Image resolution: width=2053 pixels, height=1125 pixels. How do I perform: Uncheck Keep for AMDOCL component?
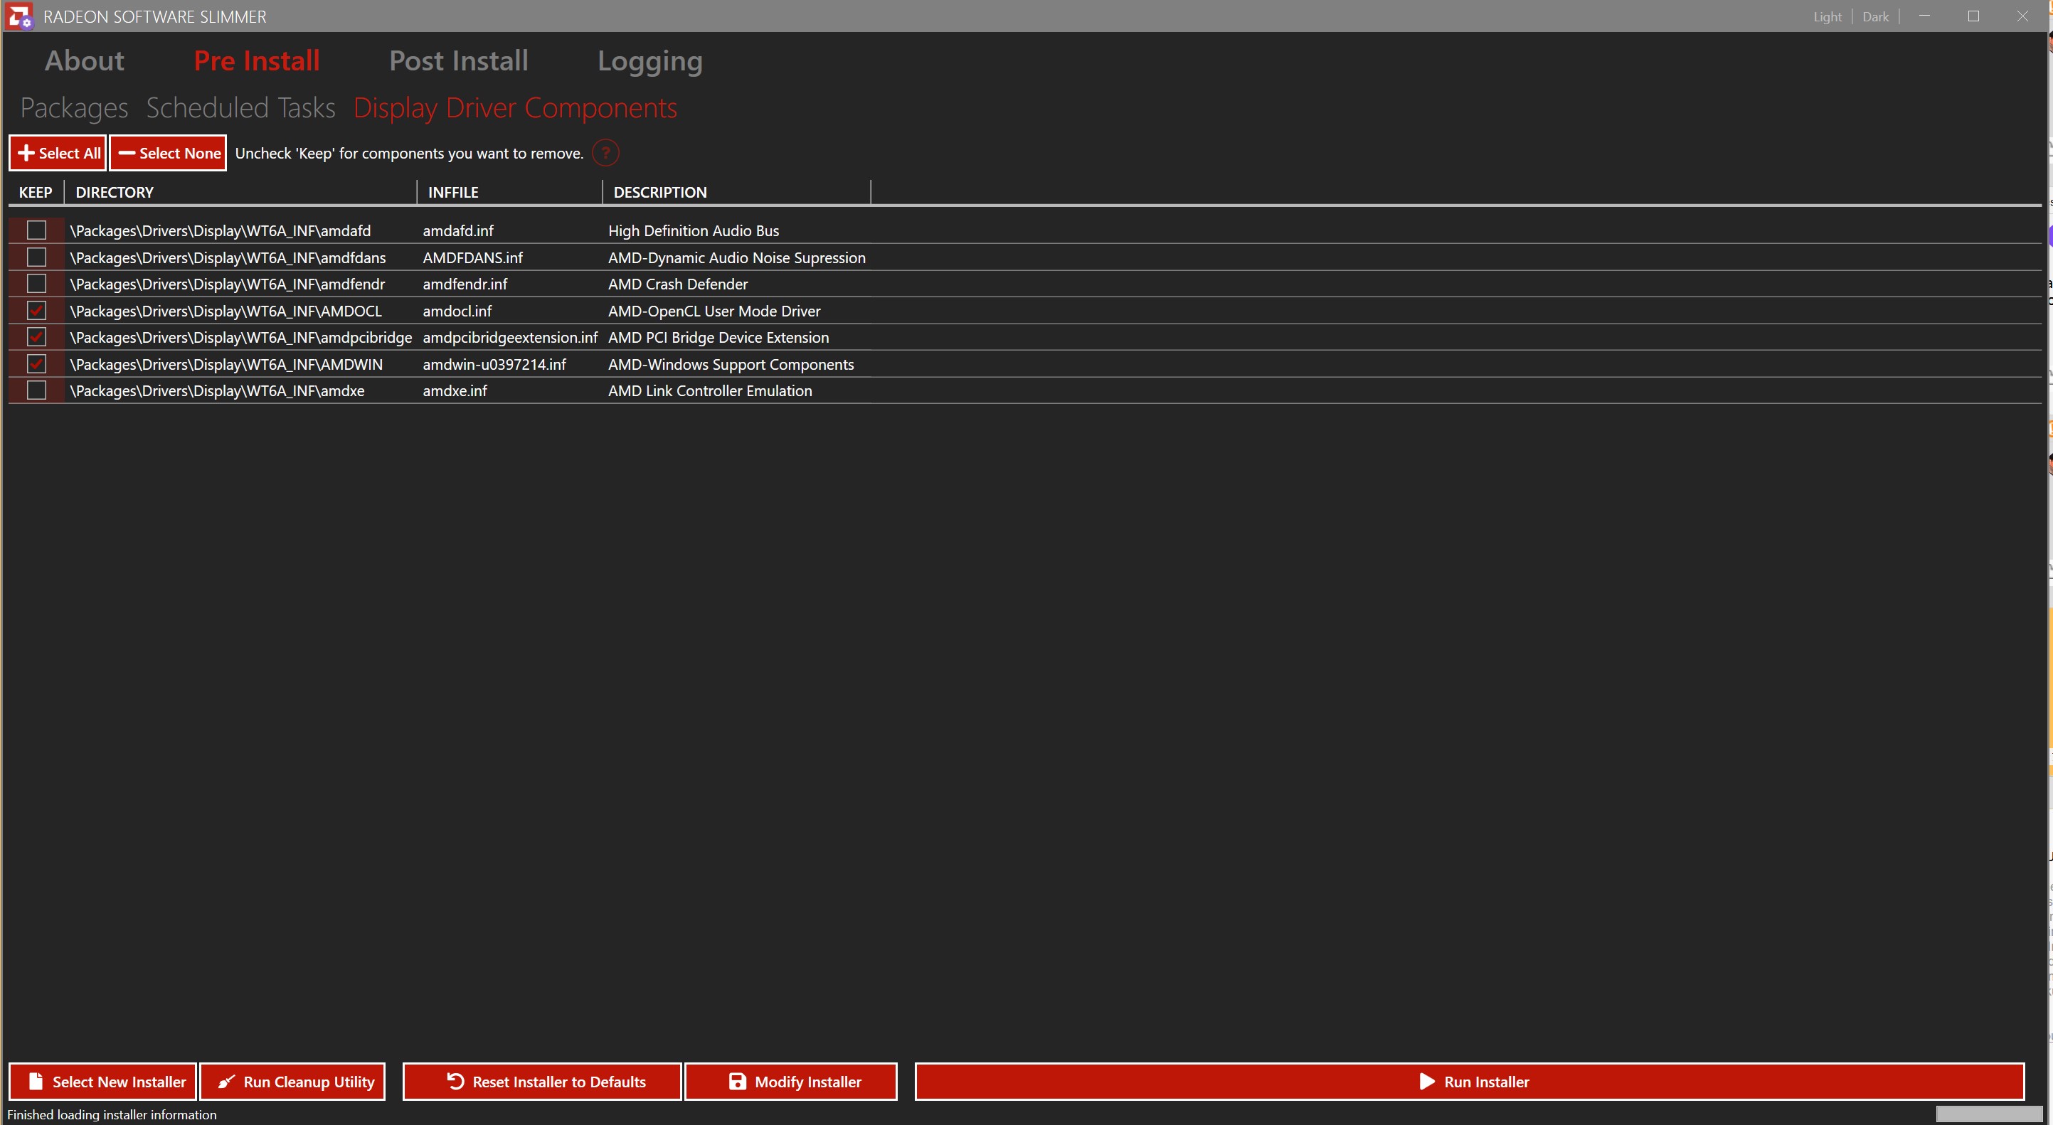(x=37, y=311)
